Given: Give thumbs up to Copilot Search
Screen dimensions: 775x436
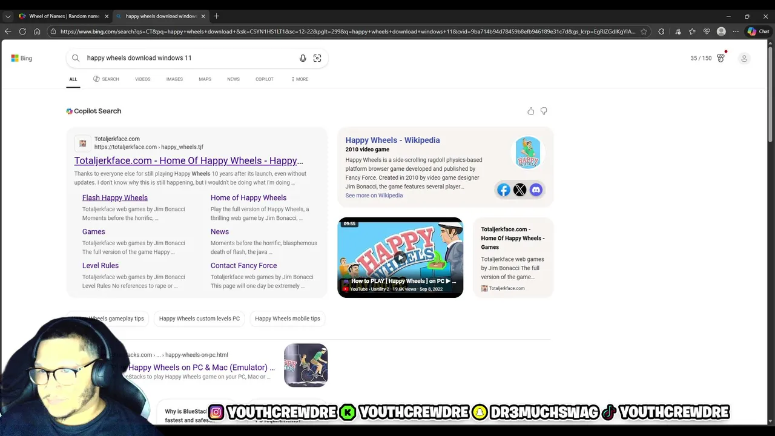Looking at the screenshot, I should pyautogui.click(x=530, y=111).
